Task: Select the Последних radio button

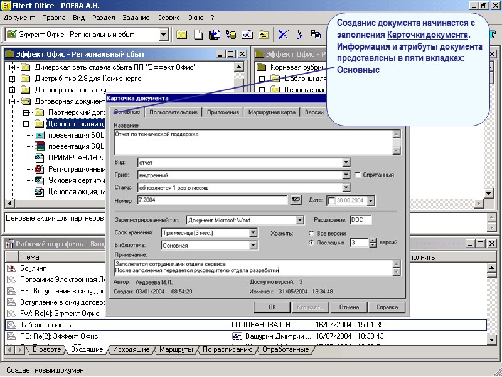Action: coord(311,243)
